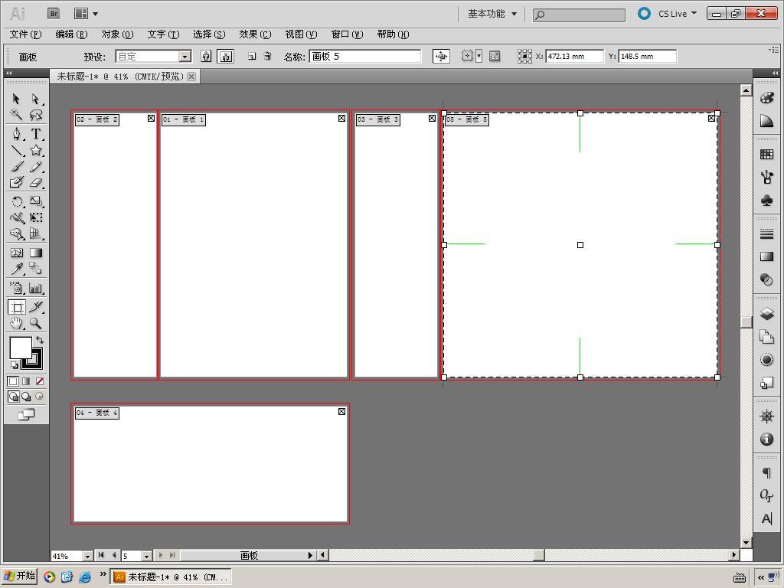Delete the current artboard

267,57
